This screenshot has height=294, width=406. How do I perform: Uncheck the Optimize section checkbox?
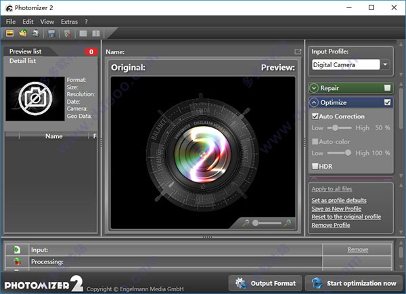tap(387, 102)
